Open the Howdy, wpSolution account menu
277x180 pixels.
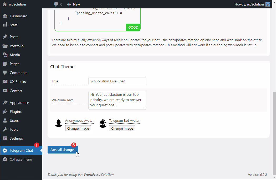click(249, 4)
